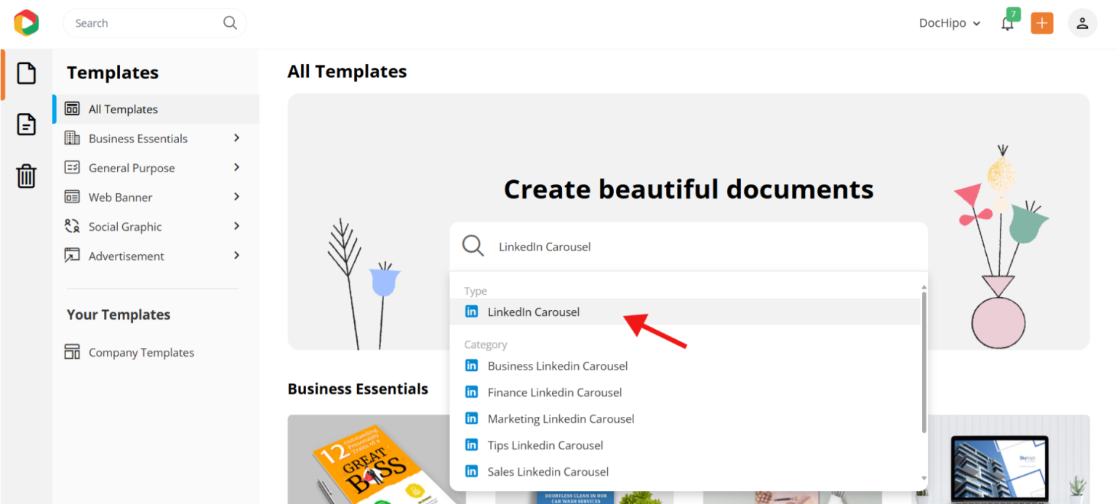Open the Documents panel from the left sidebar
This screenshot has width=1117, height=504.
(x=26, y=73)
